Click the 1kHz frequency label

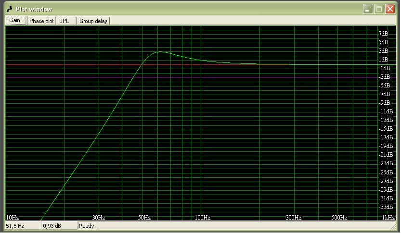tap(388, 218)
